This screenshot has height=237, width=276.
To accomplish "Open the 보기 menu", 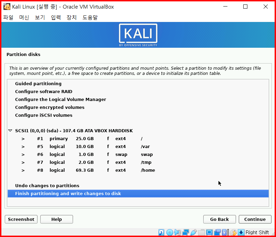I will click(40, 18).
